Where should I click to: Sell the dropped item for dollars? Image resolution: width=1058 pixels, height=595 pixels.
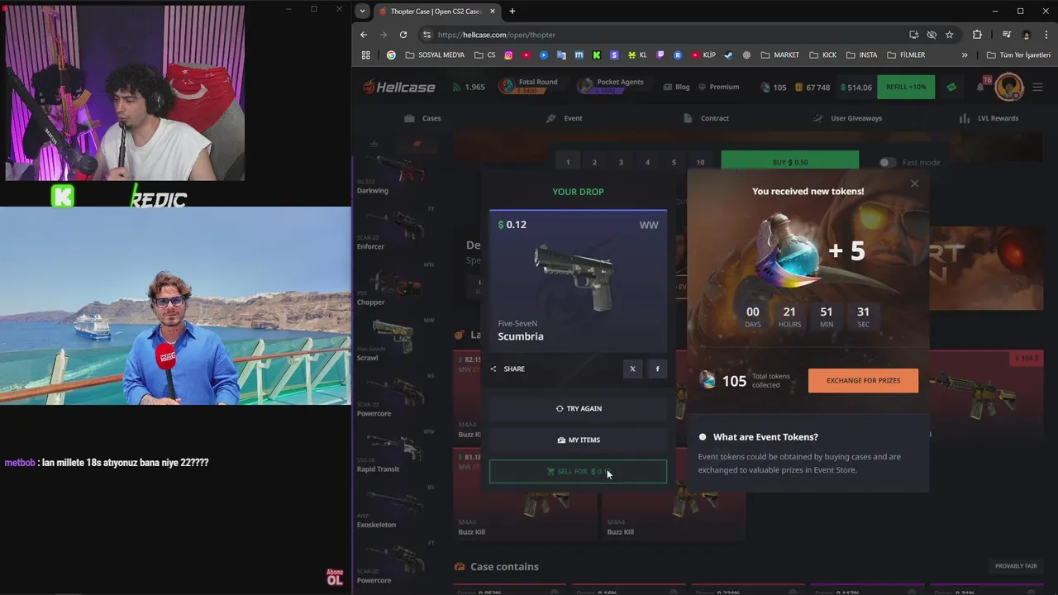tap(578, 471)
